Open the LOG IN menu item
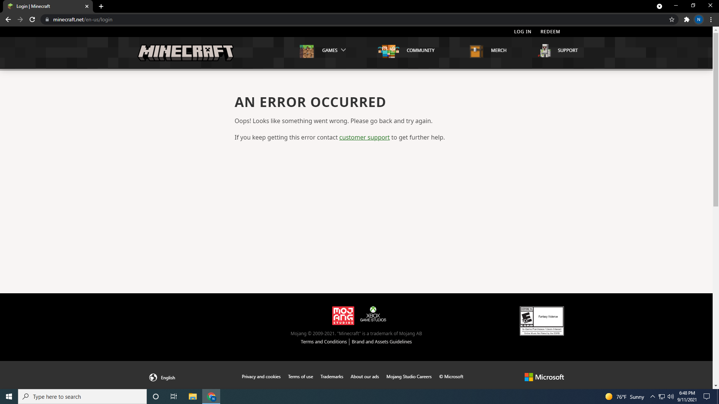Screen dimensions: 719x404 click(522, 32)
